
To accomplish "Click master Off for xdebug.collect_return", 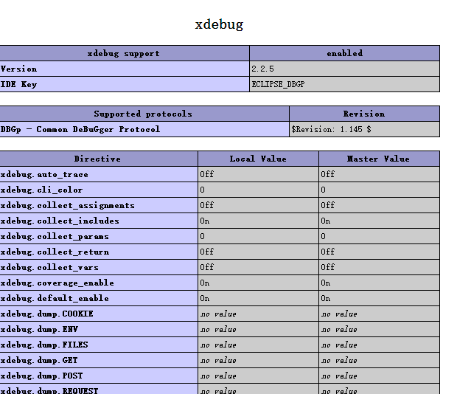I will pos(327,252).
